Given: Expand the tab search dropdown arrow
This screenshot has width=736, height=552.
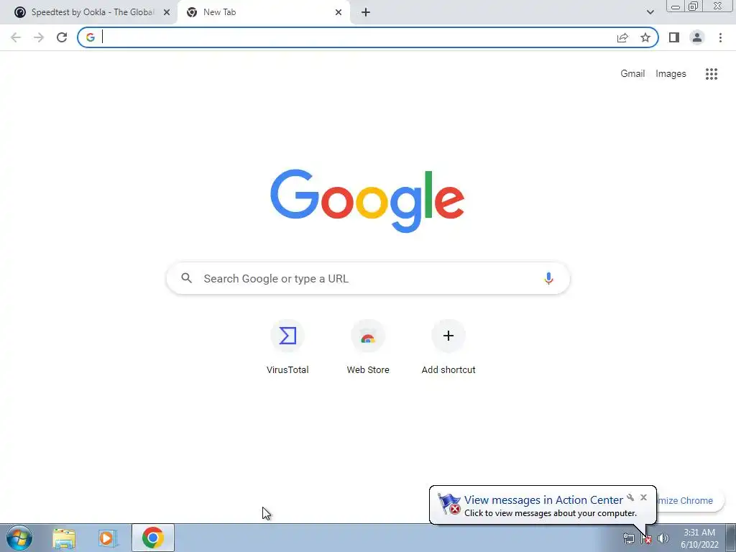Looking at the screenshot, I should pos(650,12).
